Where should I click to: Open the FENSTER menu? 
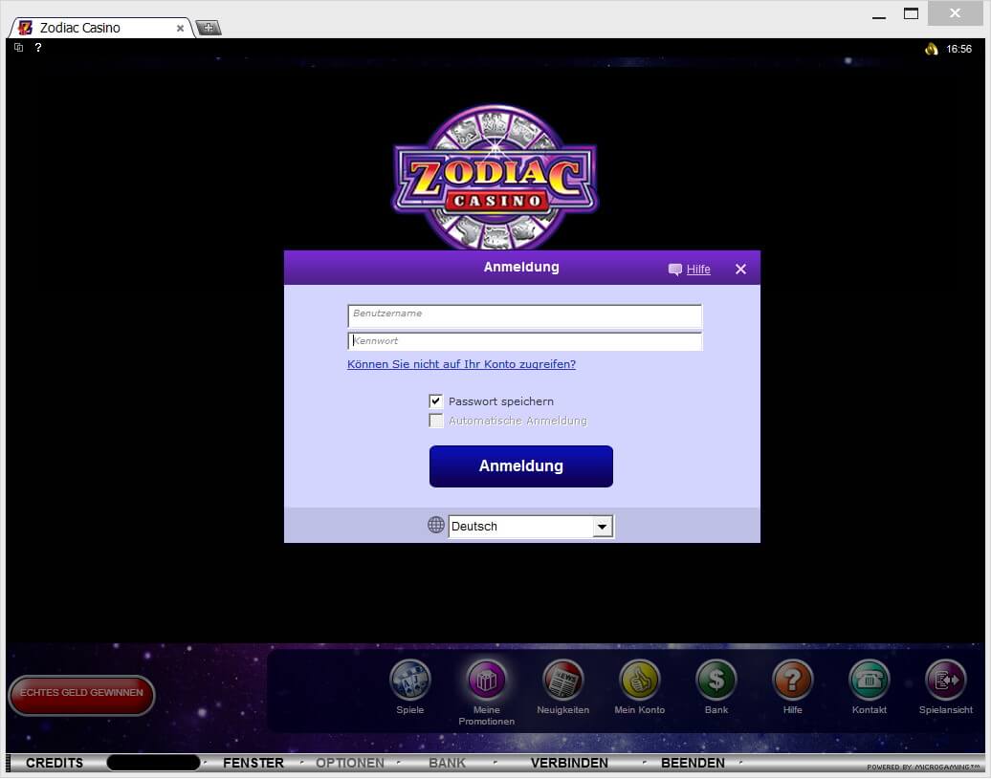253,763
